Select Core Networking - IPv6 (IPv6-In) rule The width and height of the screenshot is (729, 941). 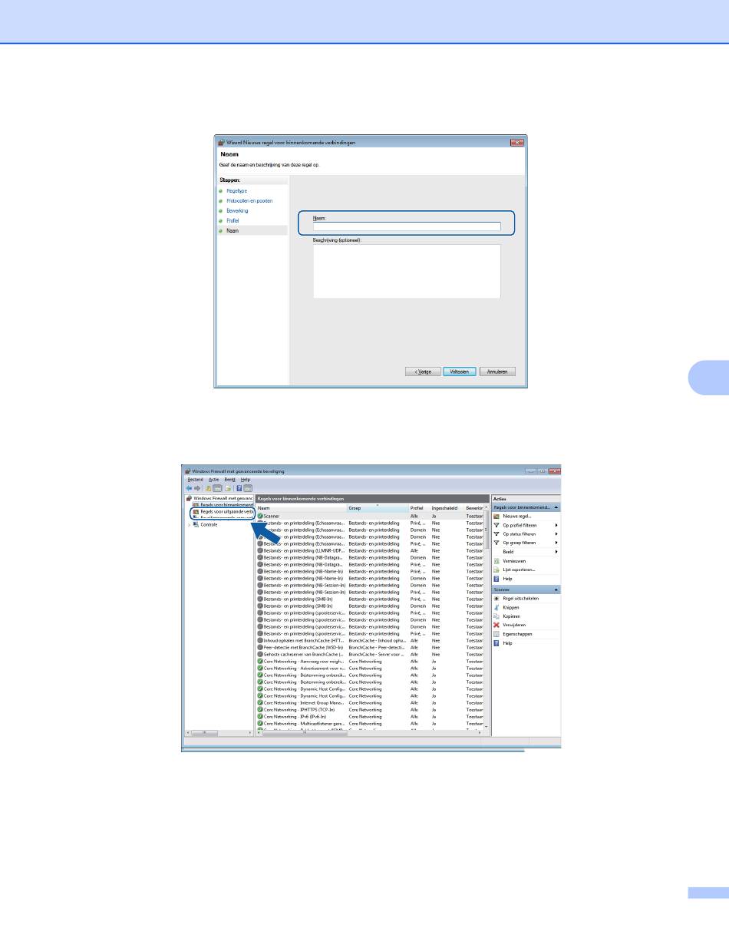(x=370, y=716)
